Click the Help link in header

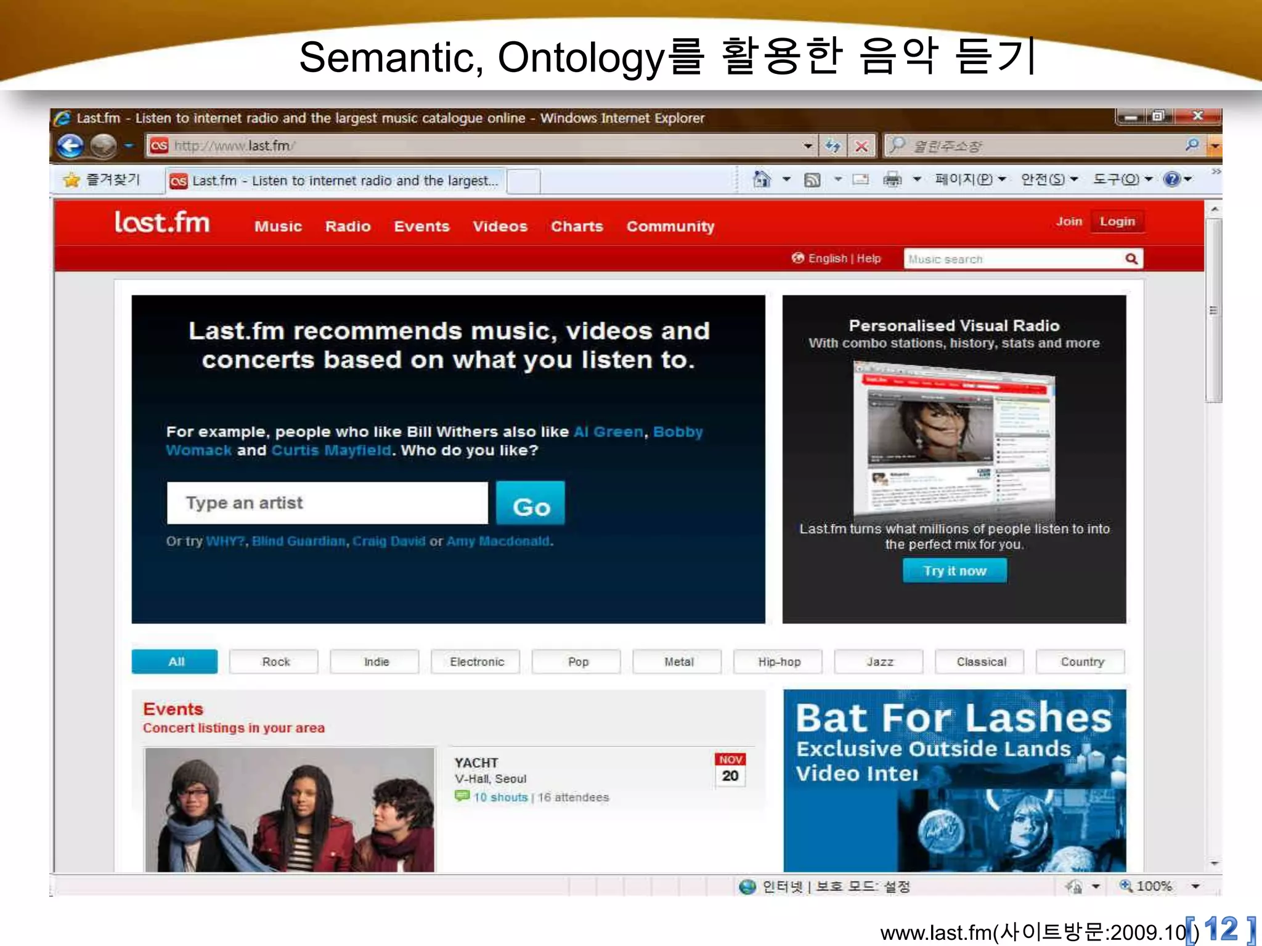pyautogui.click(x=869, y=259)
